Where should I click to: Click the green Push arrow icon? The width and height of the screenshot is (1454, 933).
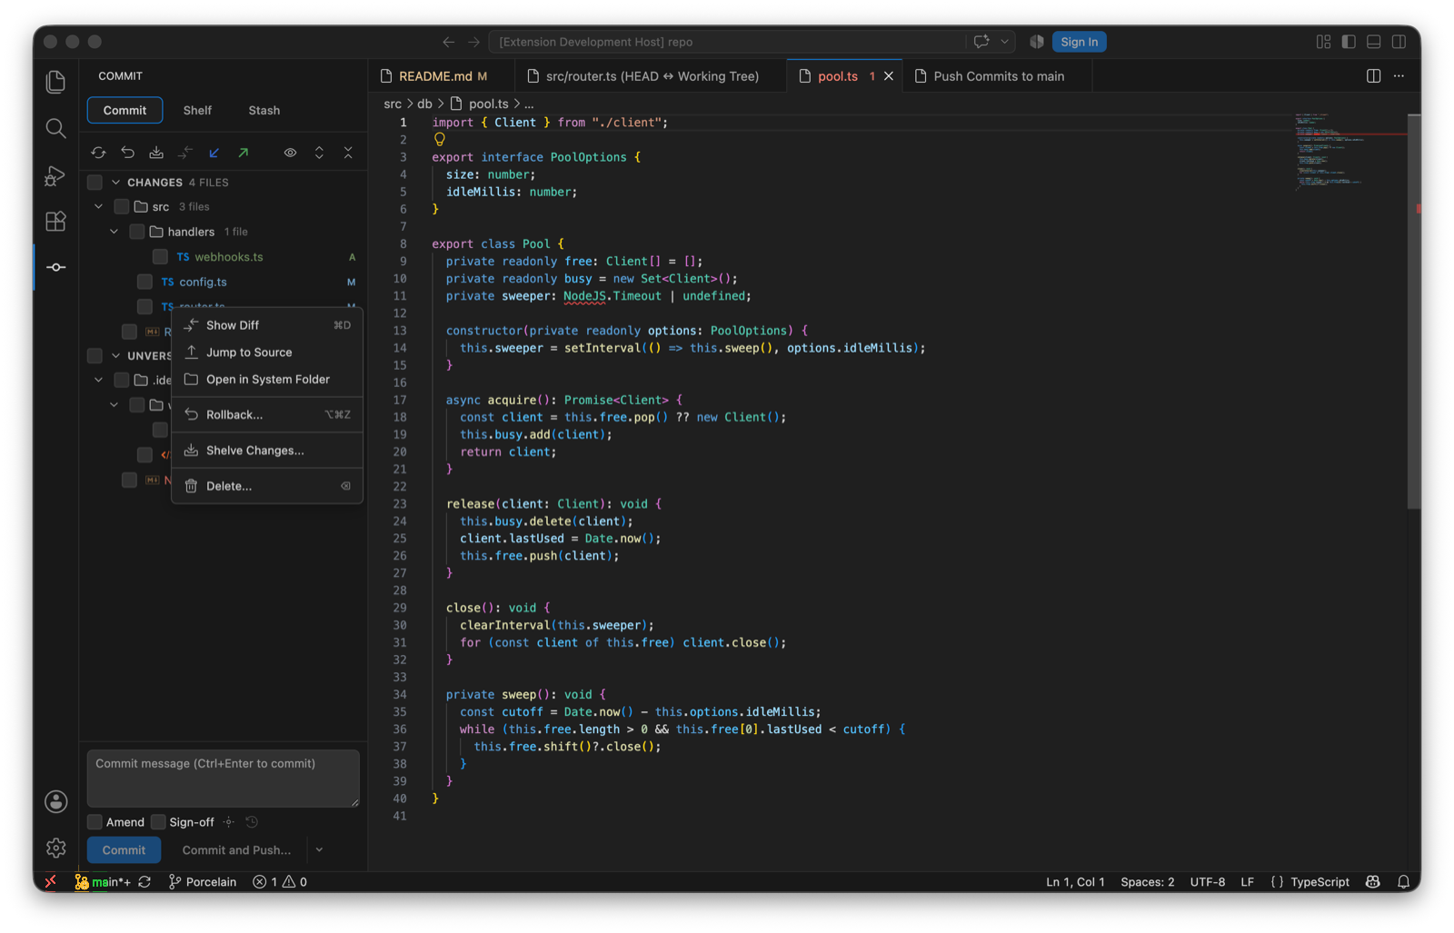(244, 153)
